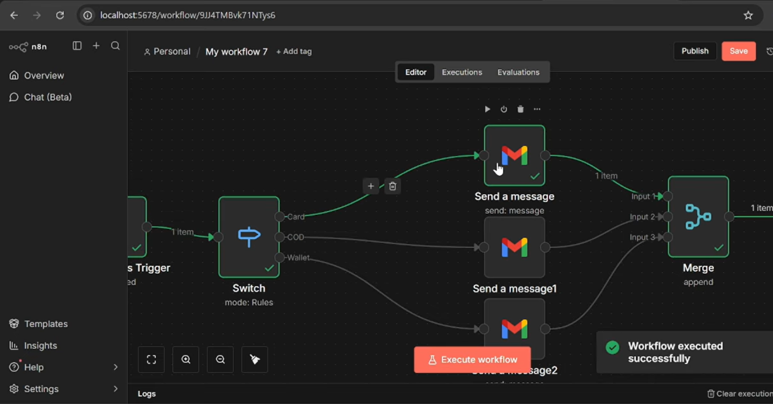Tidy up the workflow nodes icon

(255, 359)
